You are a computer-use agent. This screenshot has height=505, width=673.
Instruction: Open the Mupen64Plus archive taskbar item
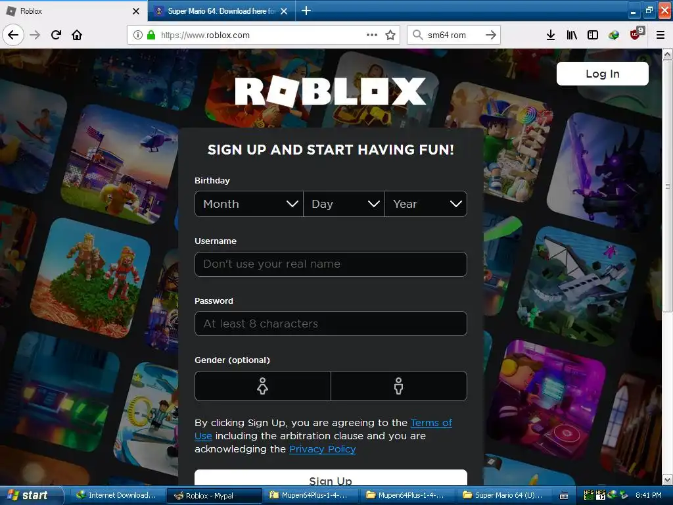[x=310, y=495]
